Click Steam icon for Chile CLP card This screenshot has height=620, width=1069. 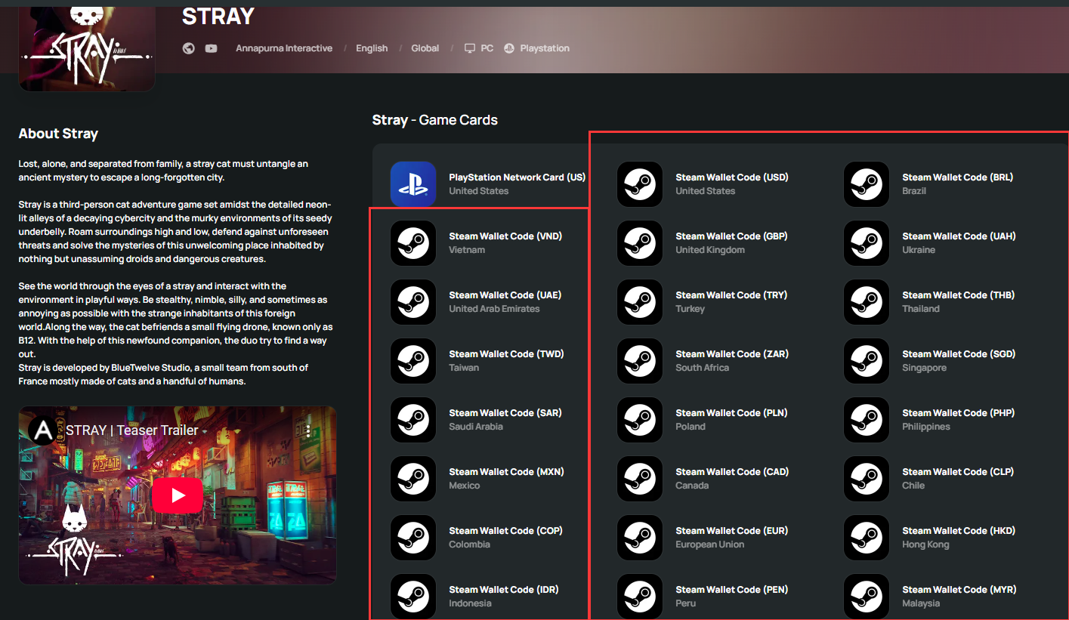point(867,479)
